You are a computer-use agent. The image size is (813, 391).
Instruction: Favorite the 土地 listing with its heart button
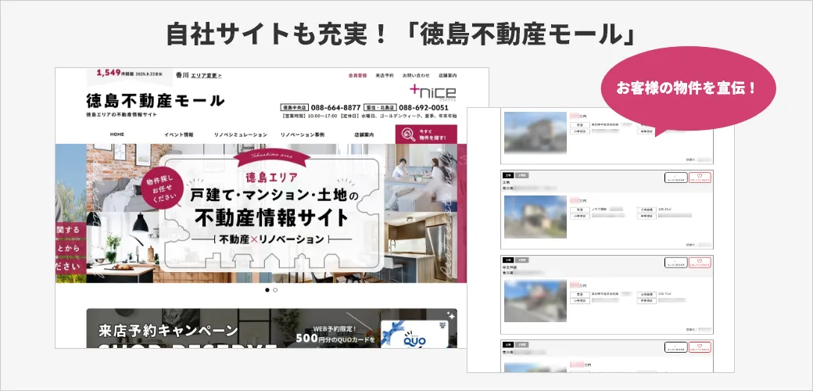point(700,178)
